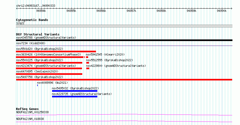
Task: Open variant nsv4229735 label
Action: (x=82, y=94)
